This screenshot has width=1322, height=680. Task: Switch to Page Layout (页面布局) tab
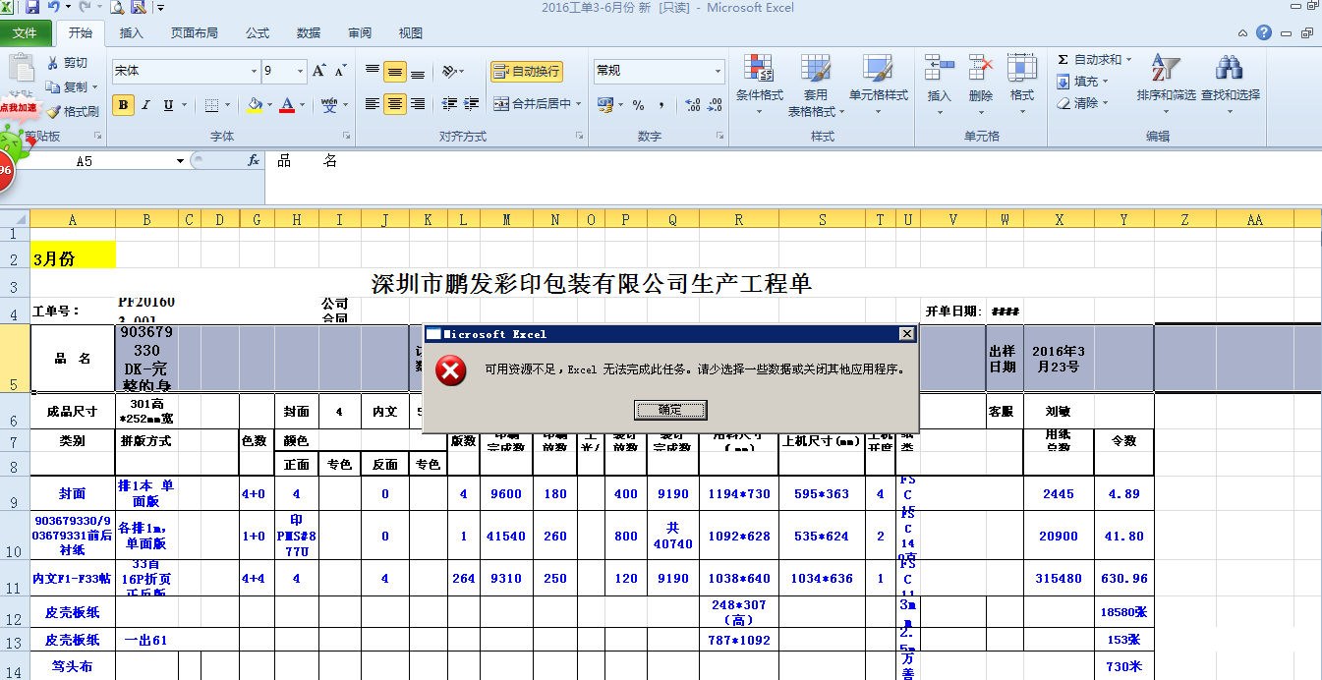point(195,33)
